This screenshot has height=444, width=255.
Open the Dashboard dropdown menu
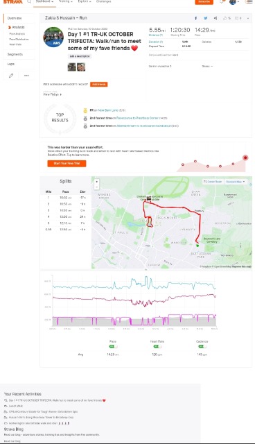(44, 1)
